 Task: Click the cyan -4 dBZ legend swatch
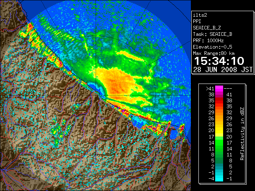(x=219, y=178)
